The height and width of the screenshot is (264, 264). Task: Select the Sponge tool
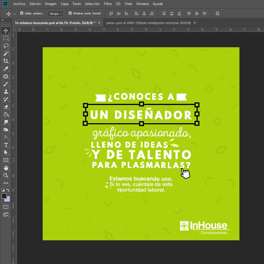6,130
